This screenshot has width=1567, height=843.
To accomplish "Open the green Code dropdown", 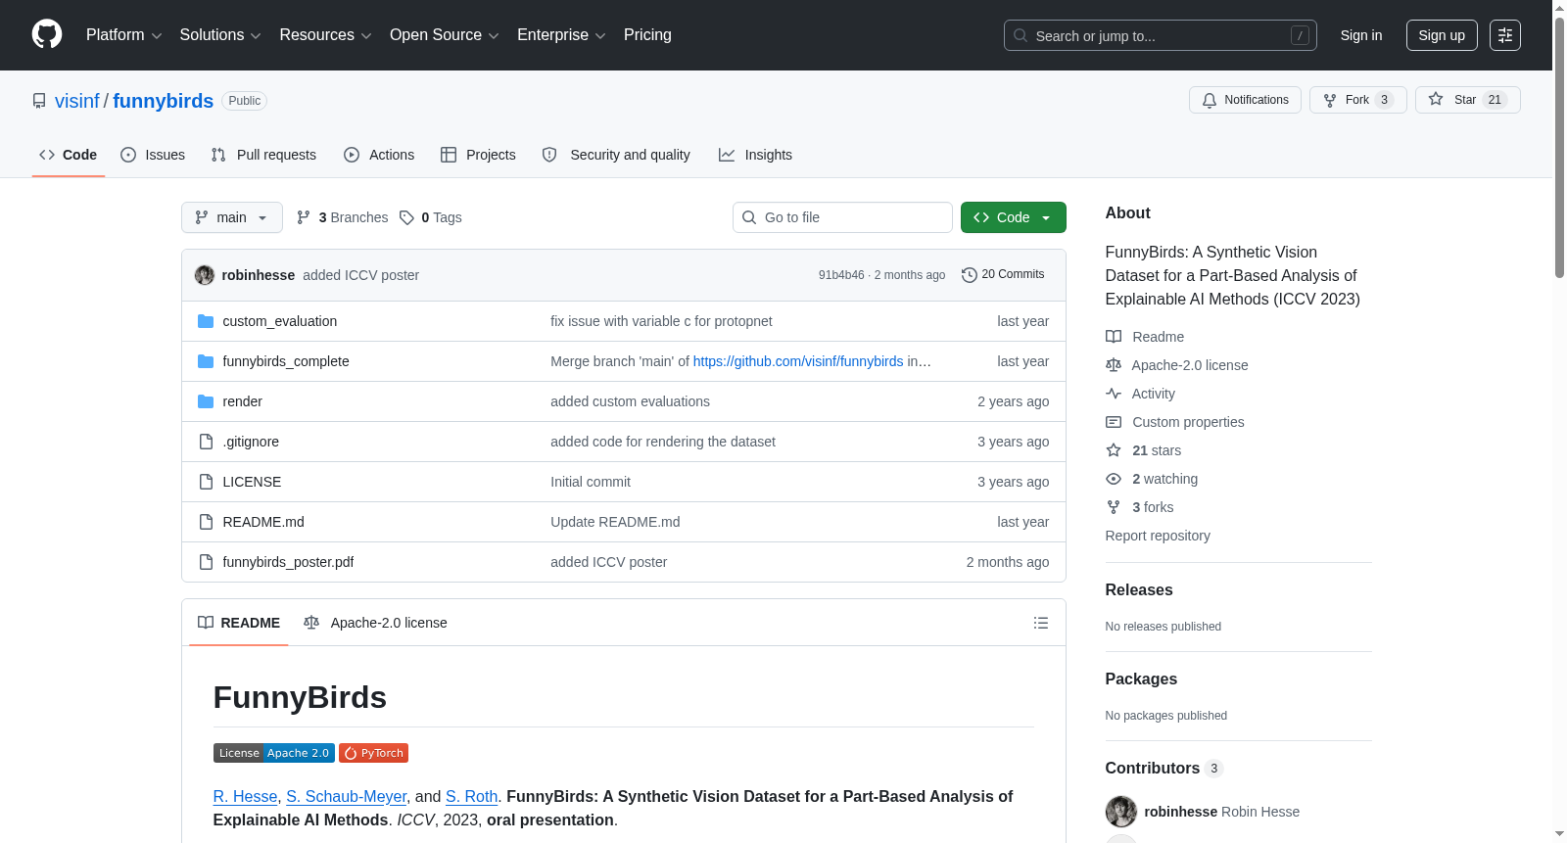I will click(x=1014, y=217).
